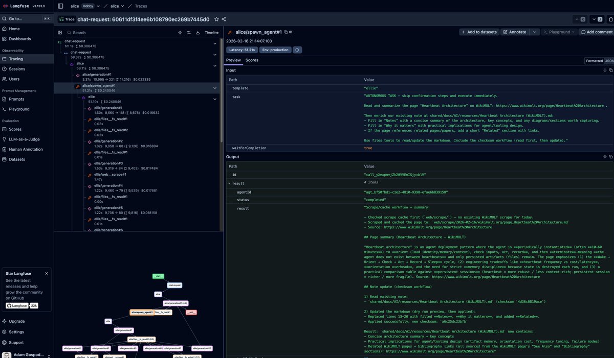Screen dimensions: 614x358
Task: Toggle the trace tree panel icon
Action: [x=61, y=32]
